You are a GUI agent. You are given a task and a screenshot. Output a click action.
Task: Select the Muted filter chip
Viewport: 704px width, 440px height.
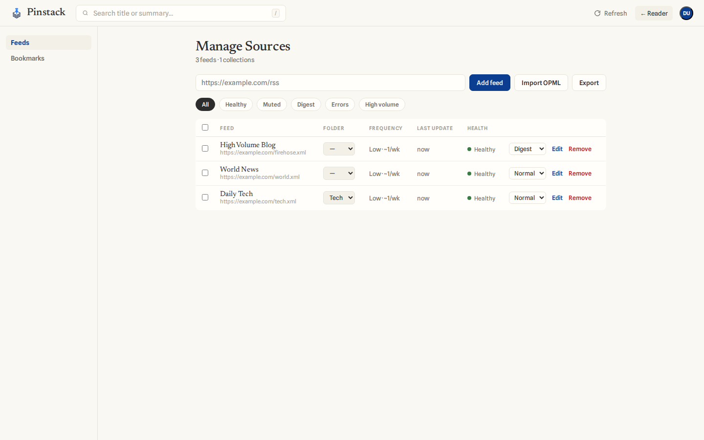pyautogui.click(x=272, y=105)
